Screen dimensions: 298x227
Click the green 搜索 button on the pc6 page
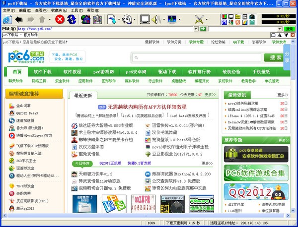pyautogui.click(x=275, y=57)
